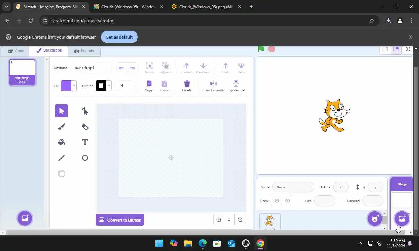Select the arrow Select tool
419x251 pixels.
(62, 111)
